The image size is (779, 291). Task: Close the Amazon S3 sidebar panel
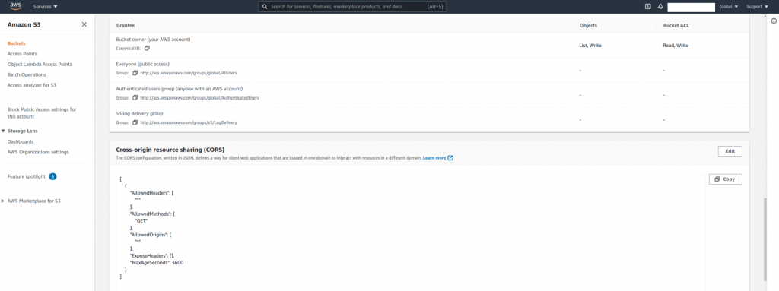coord(84,24)
